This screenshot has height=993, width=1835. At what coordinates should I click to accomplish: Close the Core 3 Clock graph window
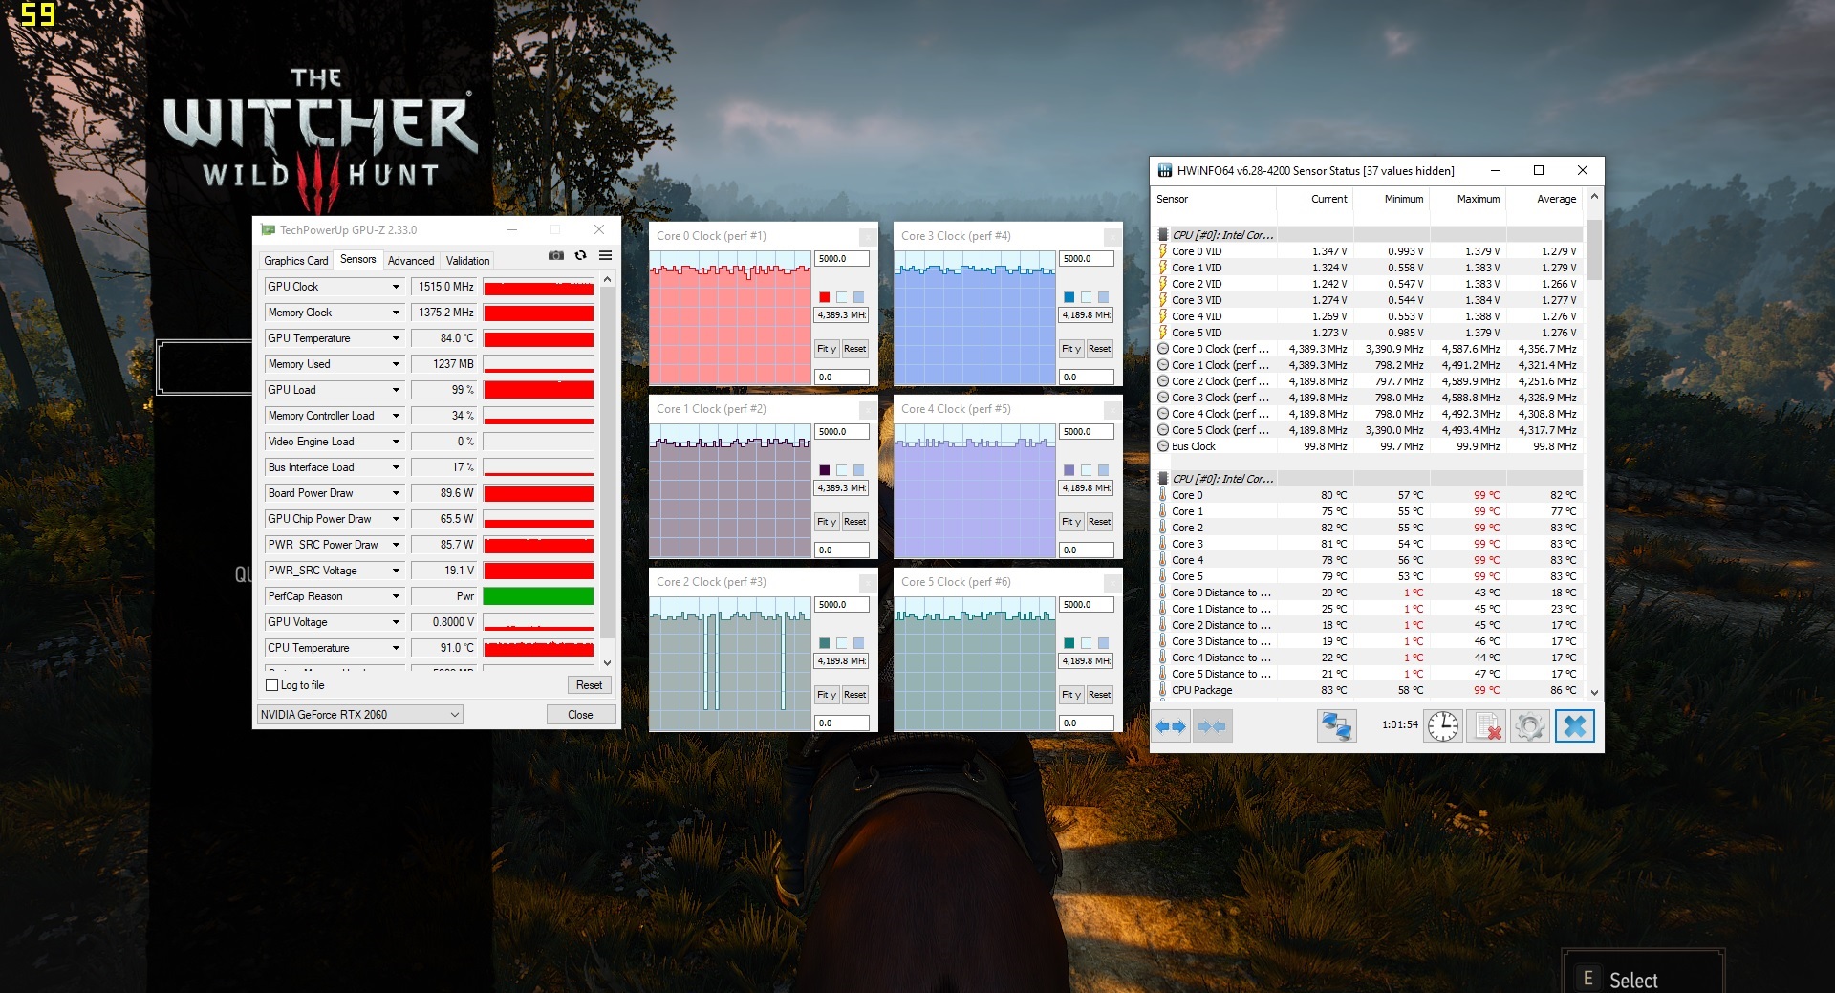click(1112, 236)
